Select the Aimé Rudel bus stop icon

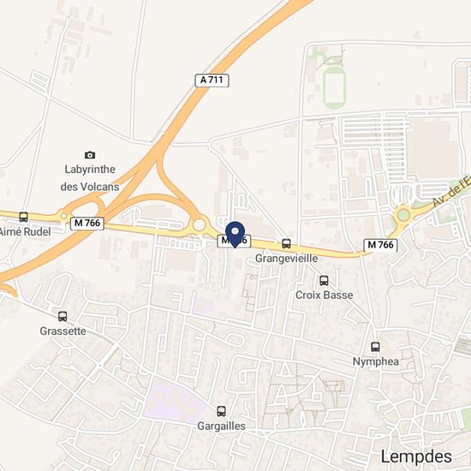[23, 217]
